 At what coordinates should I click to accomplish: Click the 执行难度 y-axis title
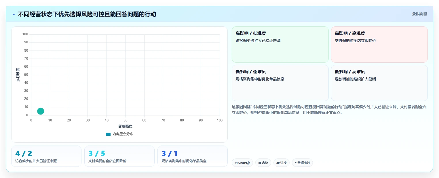pyautogui.click(x=18, y=75)
